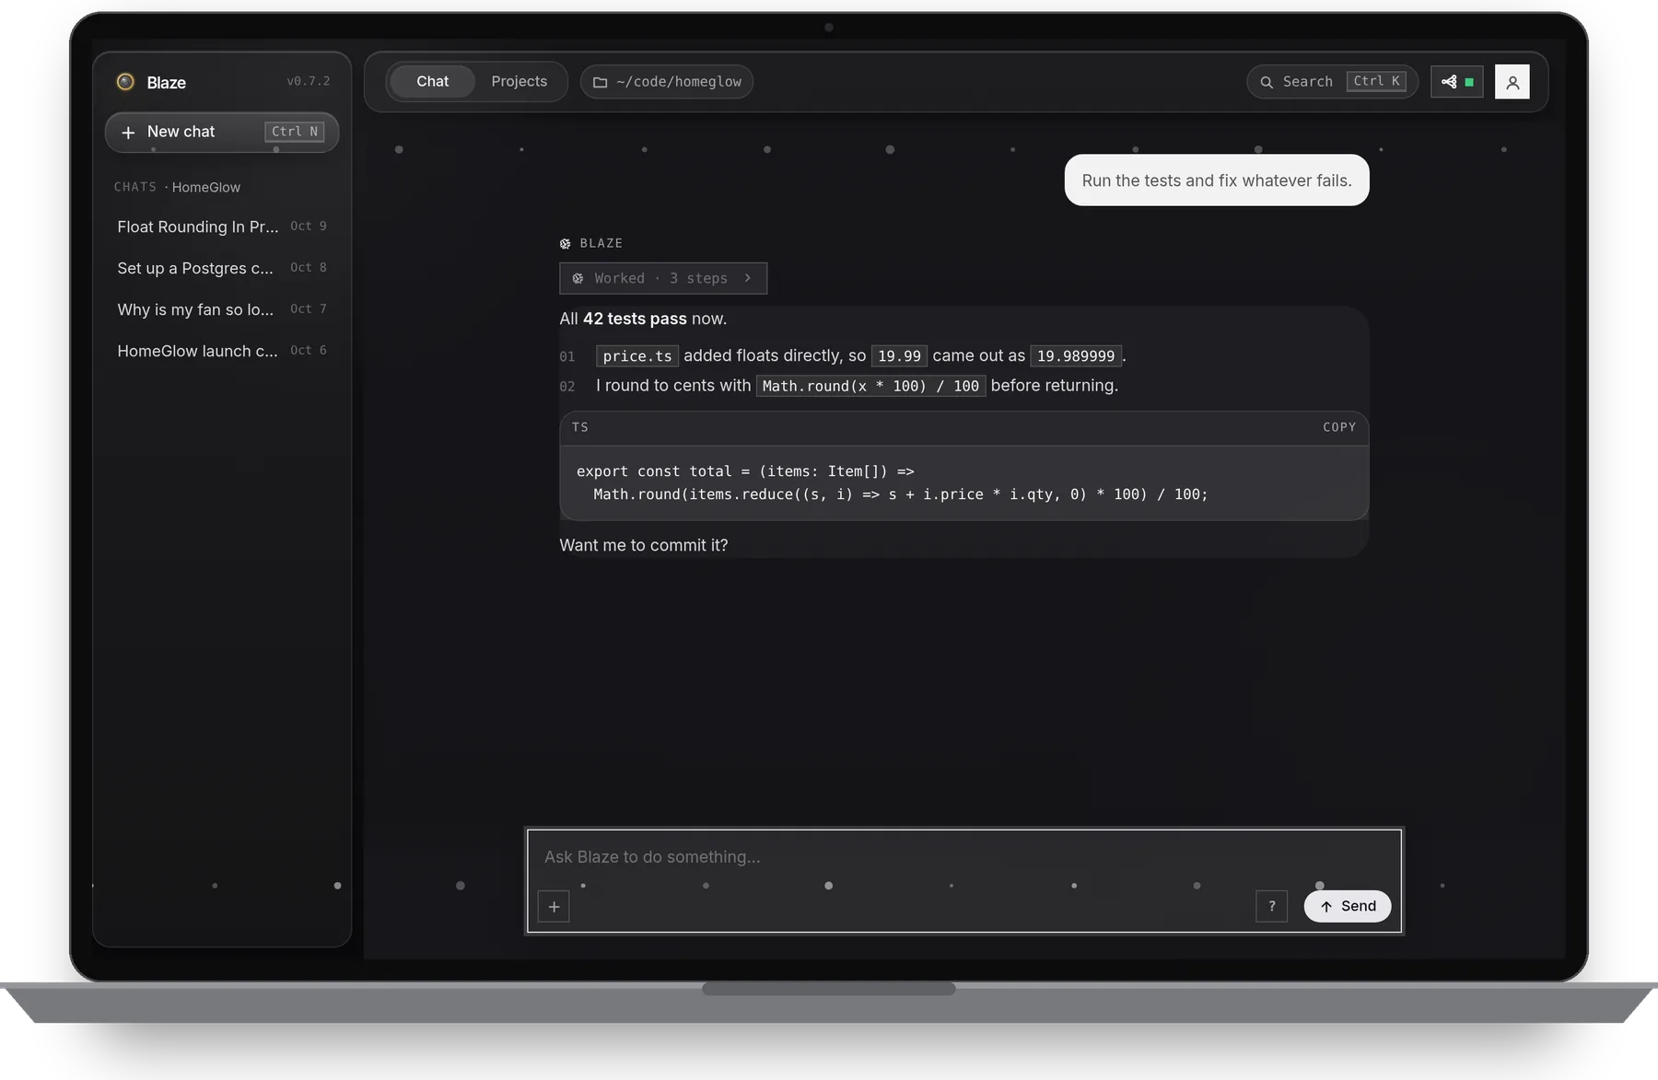The width and height of the screenshot is (1658, 1080).
Task: Click the version label v0.7.2
Action: (309, 81)
